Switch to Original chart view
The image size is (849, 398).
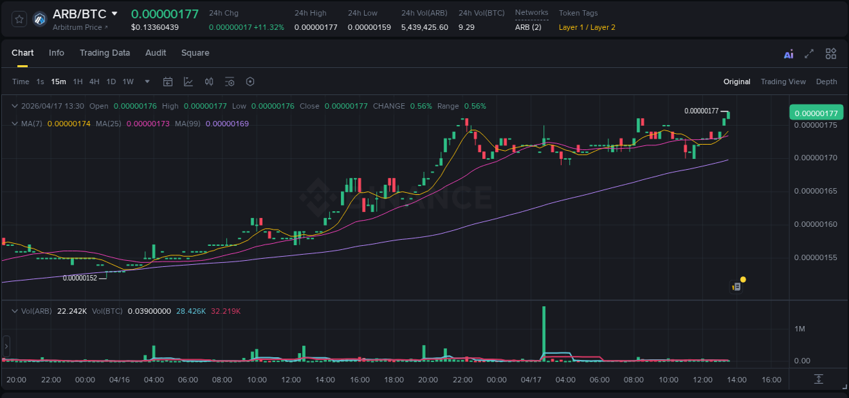click(x=736, y=82)
